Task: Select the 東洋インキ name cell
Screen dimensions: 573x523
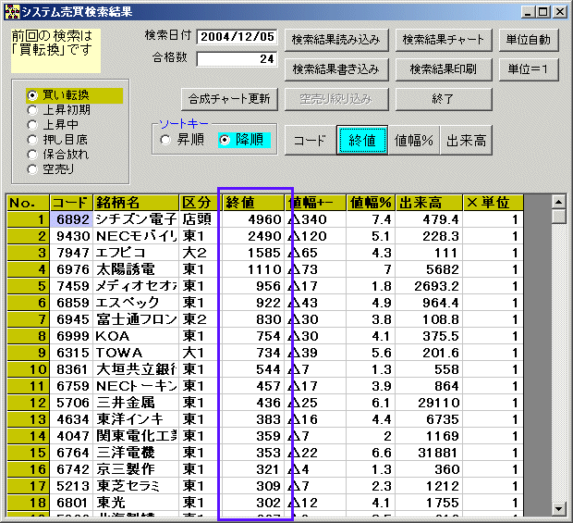Action: [136, 419]
